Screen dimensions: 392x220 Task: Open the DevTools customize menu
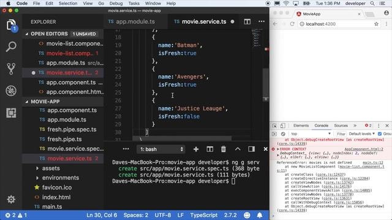379,126
